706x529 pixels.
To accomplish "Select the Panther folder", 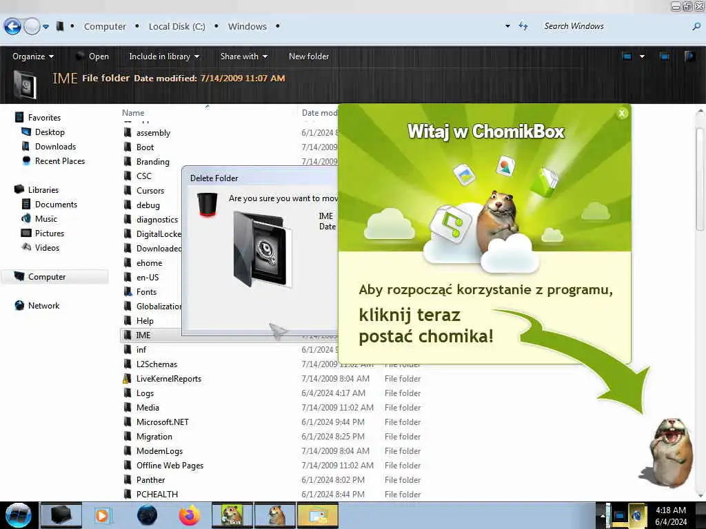I will [150, 480].
